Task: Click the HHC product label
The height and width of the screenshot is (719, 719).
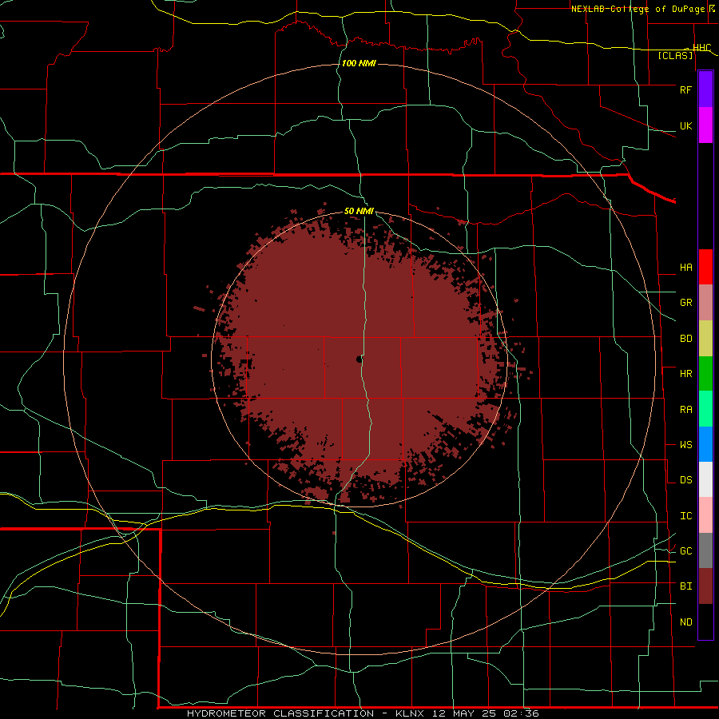Action: pos(701,48)
